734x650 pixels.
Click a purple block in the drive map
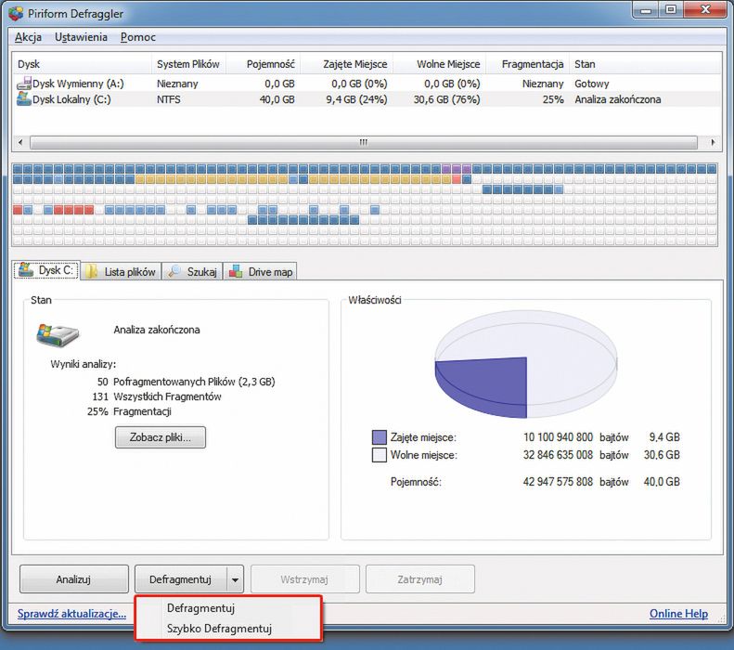click(456, 170)
